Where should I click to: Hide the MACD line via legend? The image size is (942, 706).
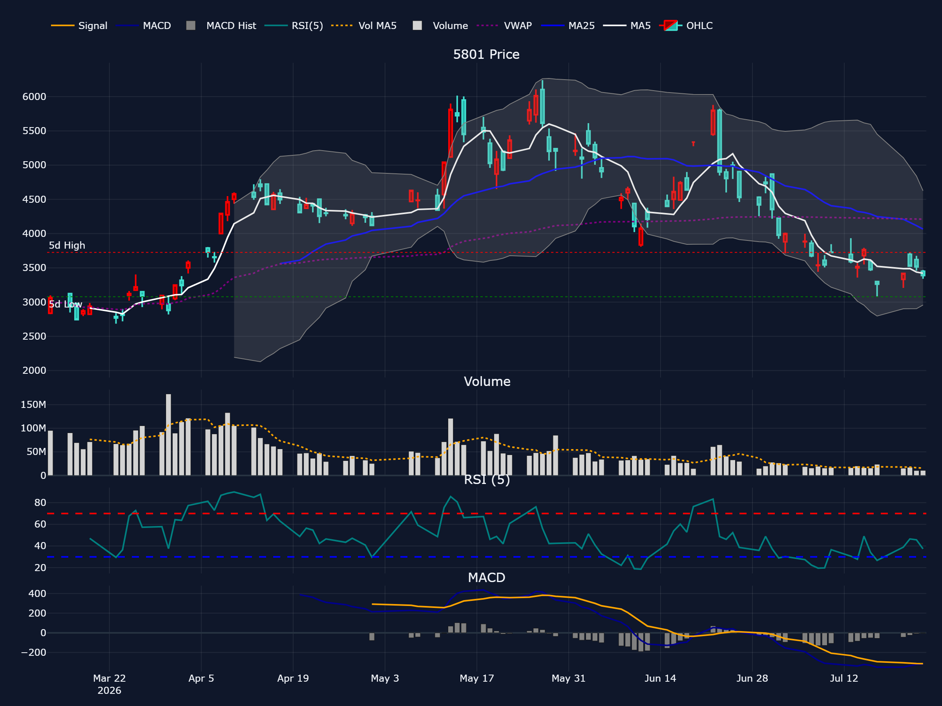pos(143,25)
